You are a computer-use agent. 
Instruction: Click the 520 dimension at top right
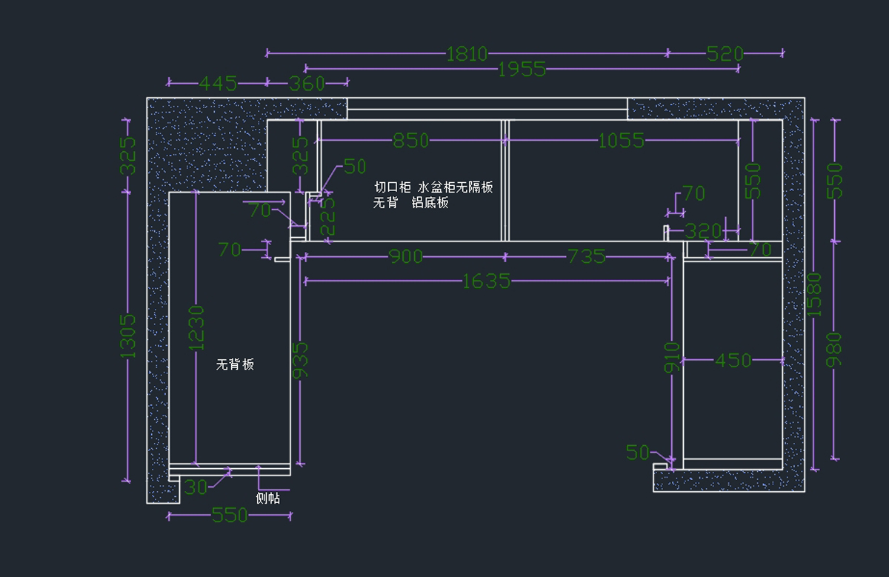725,54
